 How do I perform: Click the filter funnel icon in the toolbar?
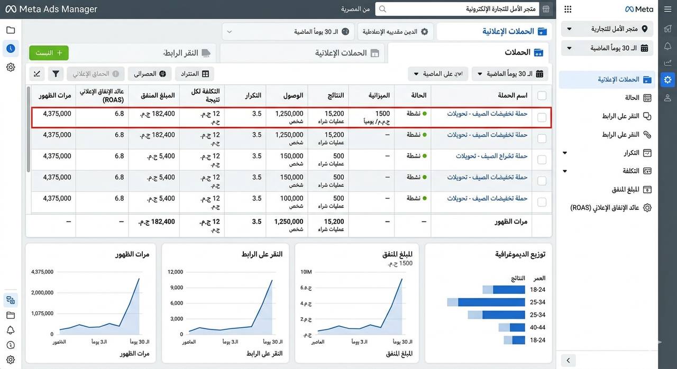point(56,74)
